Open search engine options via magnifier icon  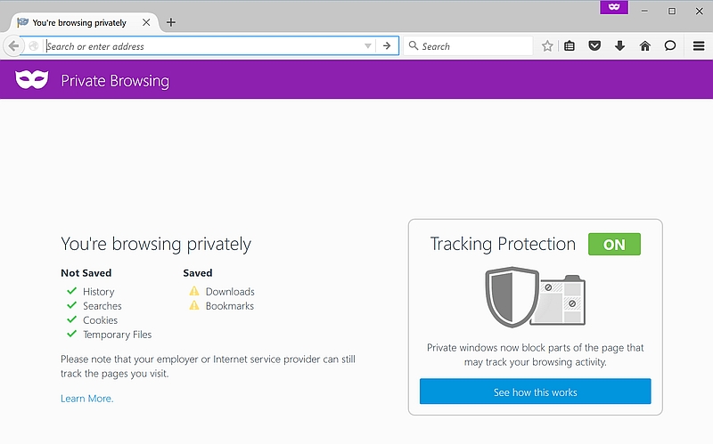413,46
